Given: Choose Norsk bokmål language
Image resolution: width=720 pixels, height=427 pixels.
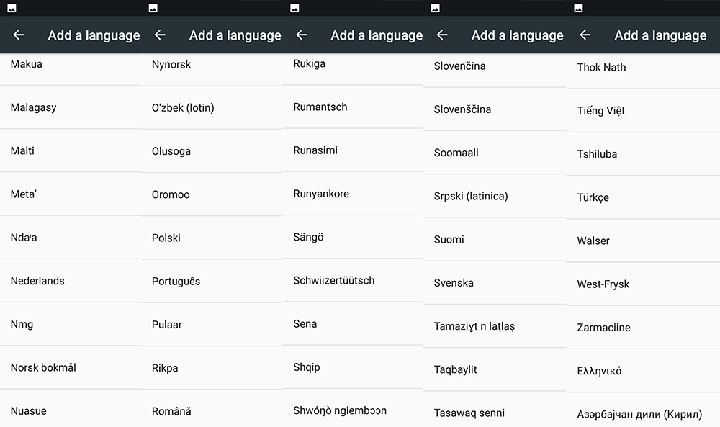Looking at the screenshot, I should coord(43,367).
